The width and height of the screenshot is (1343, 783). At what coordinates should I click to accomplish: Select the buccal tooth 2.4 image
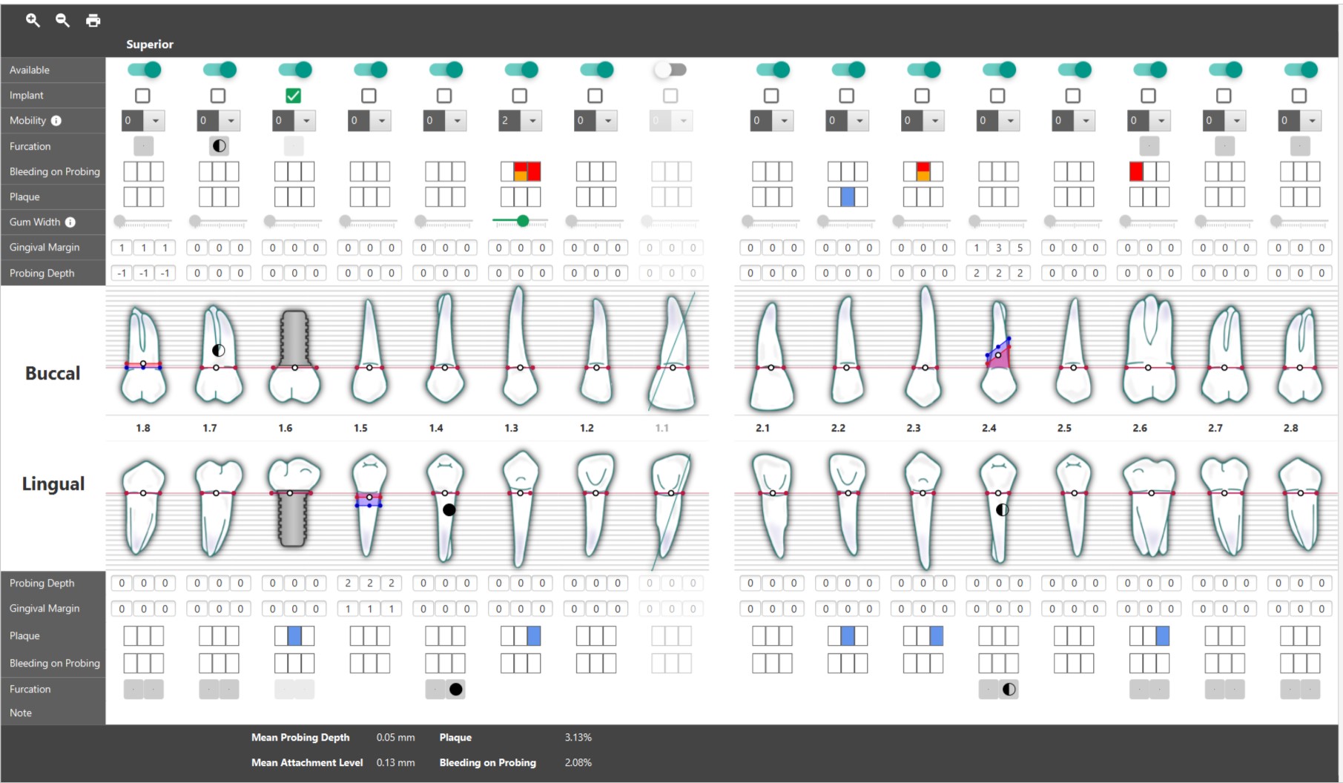(x=998, y=352)
